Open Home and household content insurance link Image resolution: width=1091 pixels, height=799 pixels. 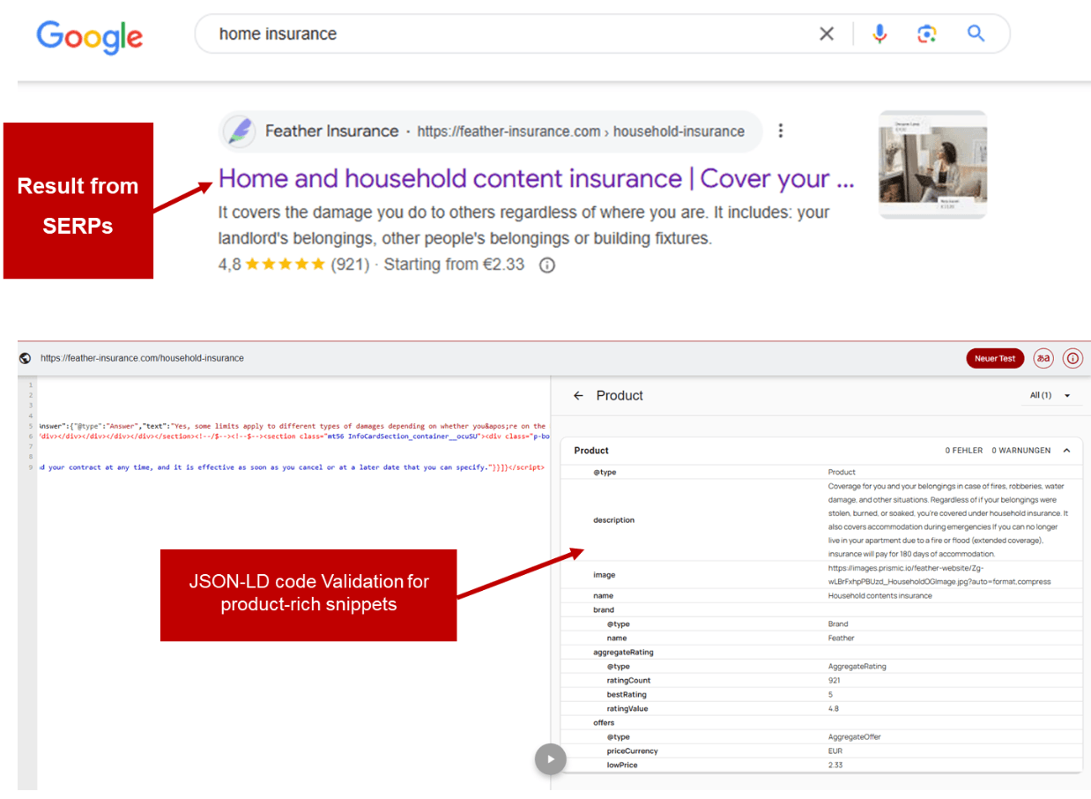coord(536,179)
